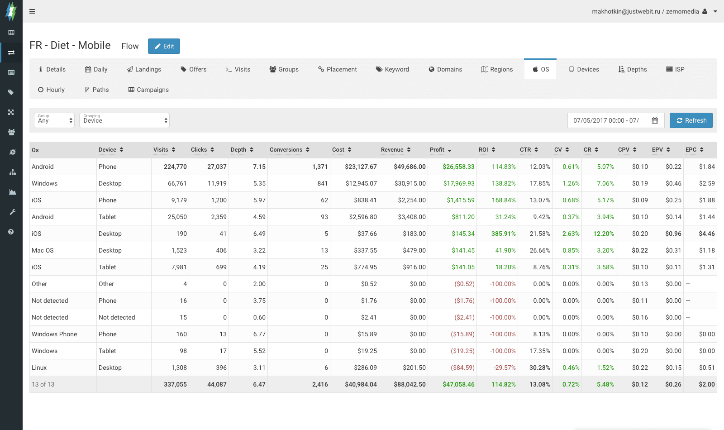724x430 pixels.
Task: Click the Windows Phone row Os cell
Action: (63, 334)
